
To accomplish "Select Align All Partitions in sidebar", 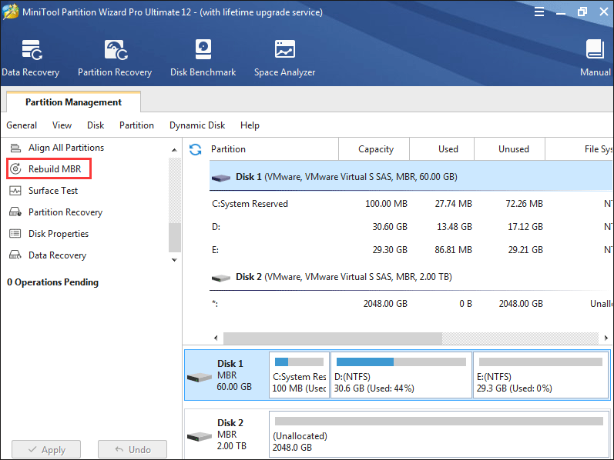I will [65, 148].
